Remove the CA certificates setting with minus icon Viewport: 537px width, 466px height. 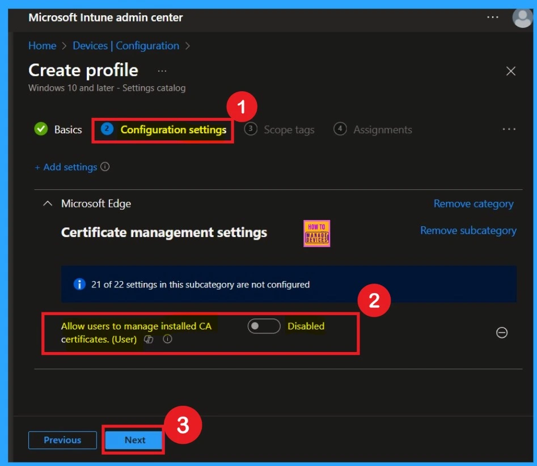[502, 332]
